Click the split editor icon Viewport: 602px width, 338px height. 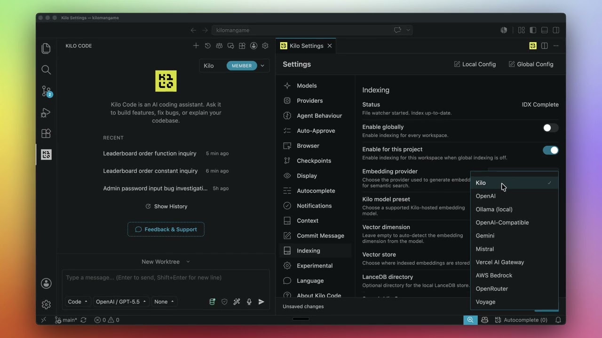point(544,46)
